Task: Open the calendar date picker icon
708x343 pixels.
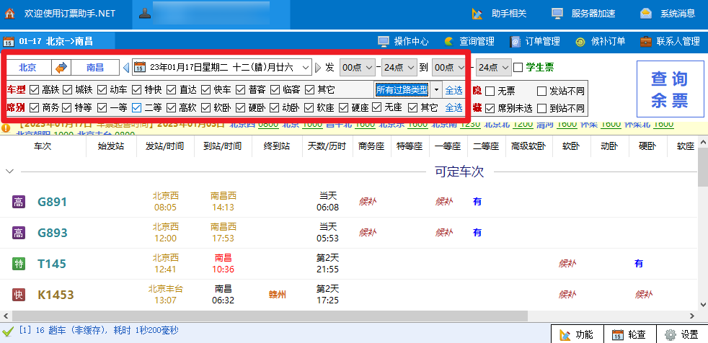Action: [x=140, y=68]
